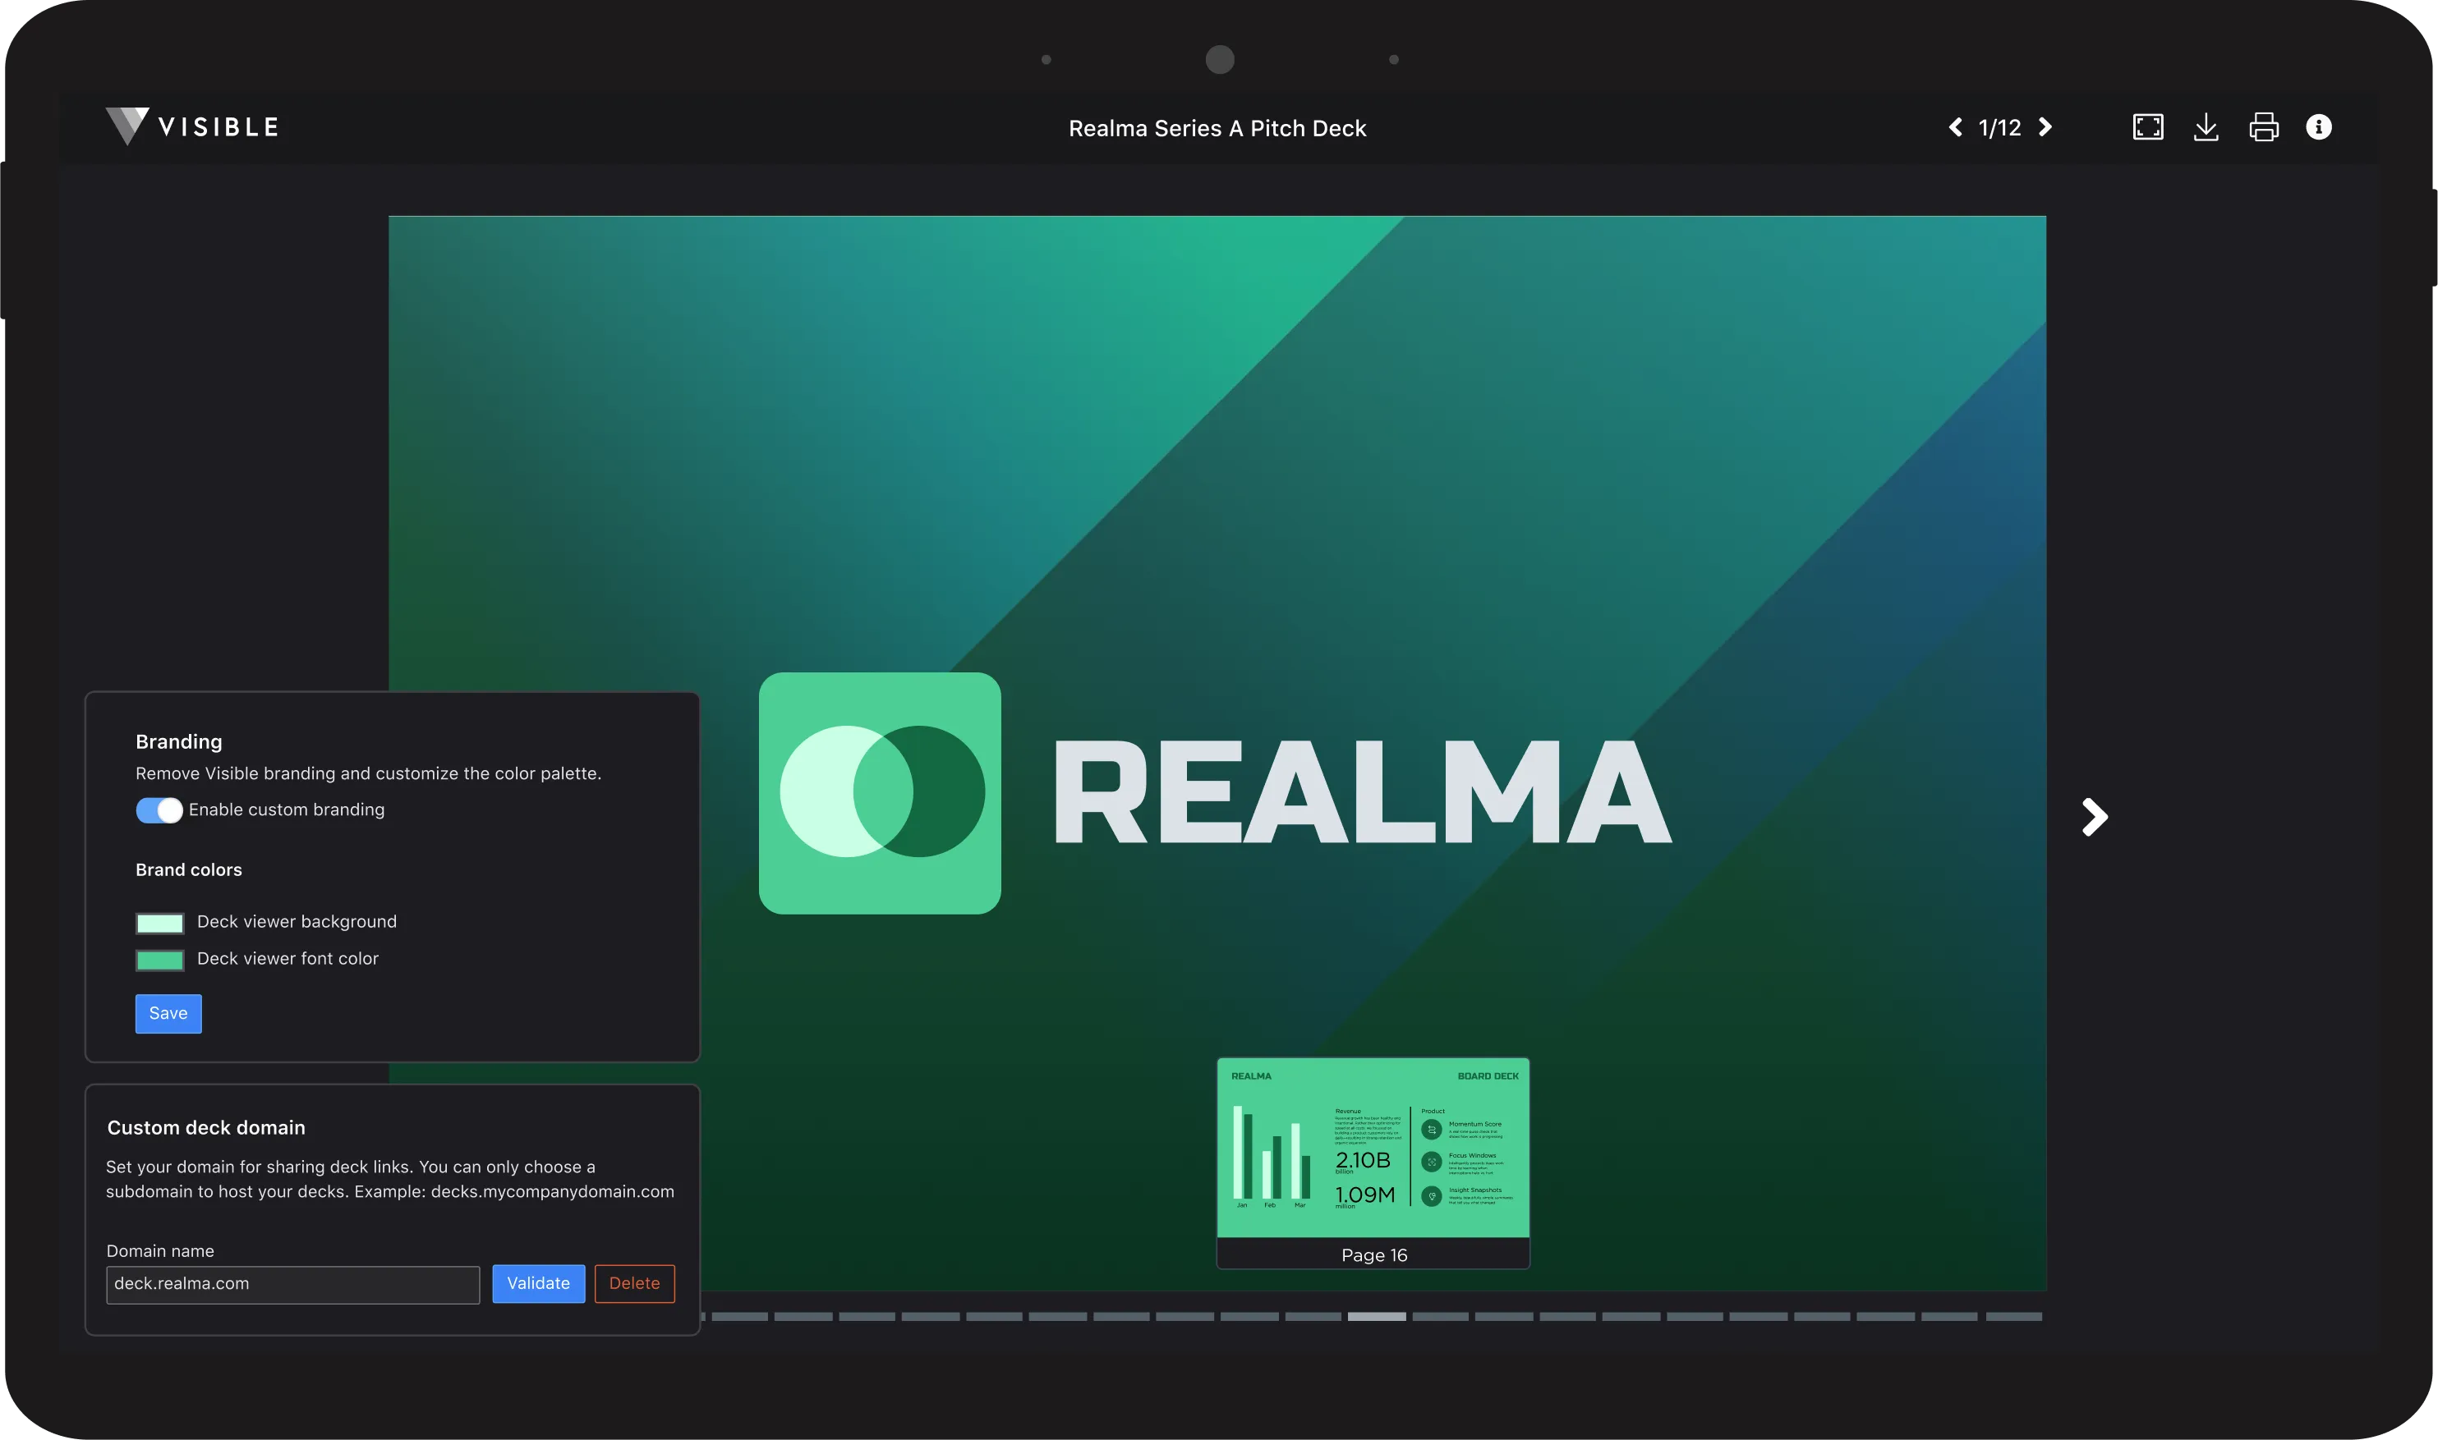Image resolution: width=2438 pixels, height=1440 pixels.
Task: Download the pitch deck
Action: (2206, 127)
